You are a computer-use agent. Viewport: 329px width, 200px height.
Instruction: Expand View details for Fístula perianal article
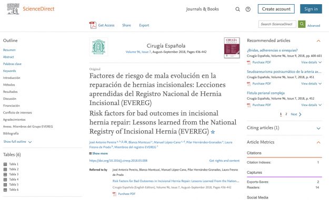point(312,105)
